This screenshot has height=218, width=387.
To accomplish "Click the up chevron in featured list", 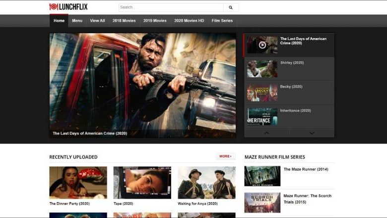I will pyautogui.click(x=267, y=133).
